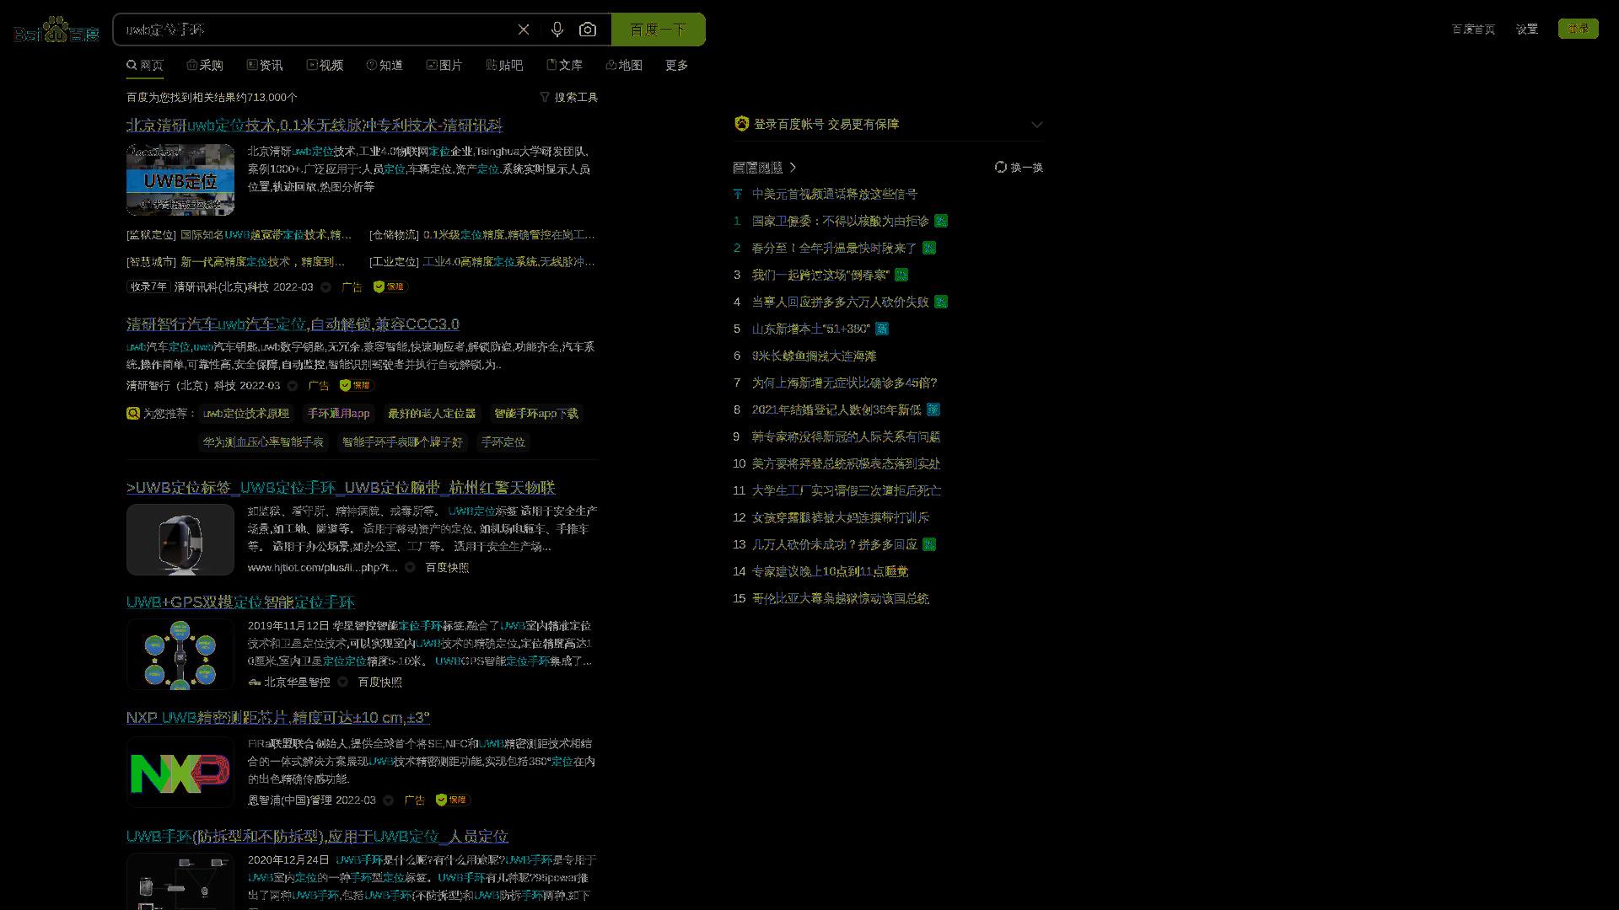Open 搜索工具 filter options
The width and height of the screenshot is (1619, 910).
coord(569,97)
